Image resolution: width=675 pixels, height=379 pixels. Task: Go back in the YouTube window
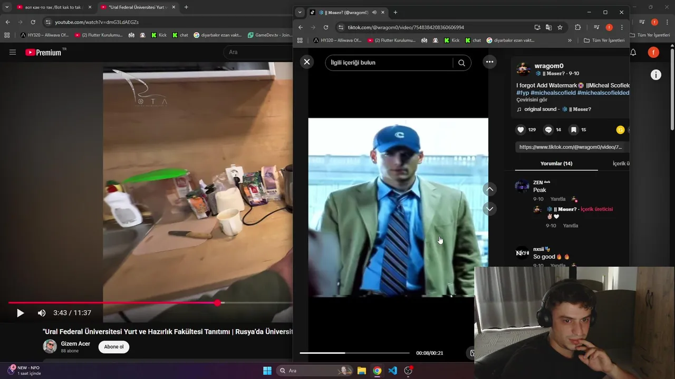[x=7, y=22]
